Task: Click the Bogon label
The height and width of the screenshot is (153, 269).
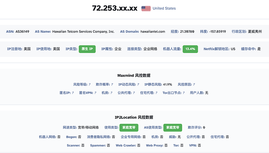Action: (72, 137)
